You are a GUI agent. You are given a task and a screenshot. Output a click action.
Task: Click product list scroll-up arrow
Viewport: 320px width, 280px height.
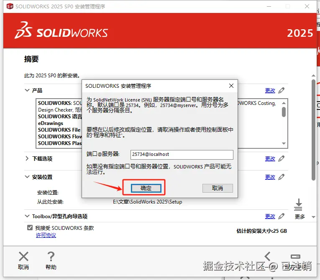[284, 103]
